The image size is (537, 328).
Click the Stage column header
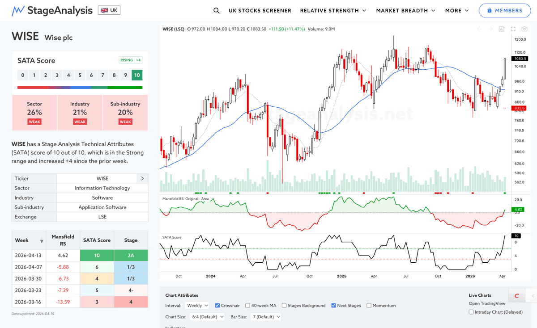click(131, 240)
